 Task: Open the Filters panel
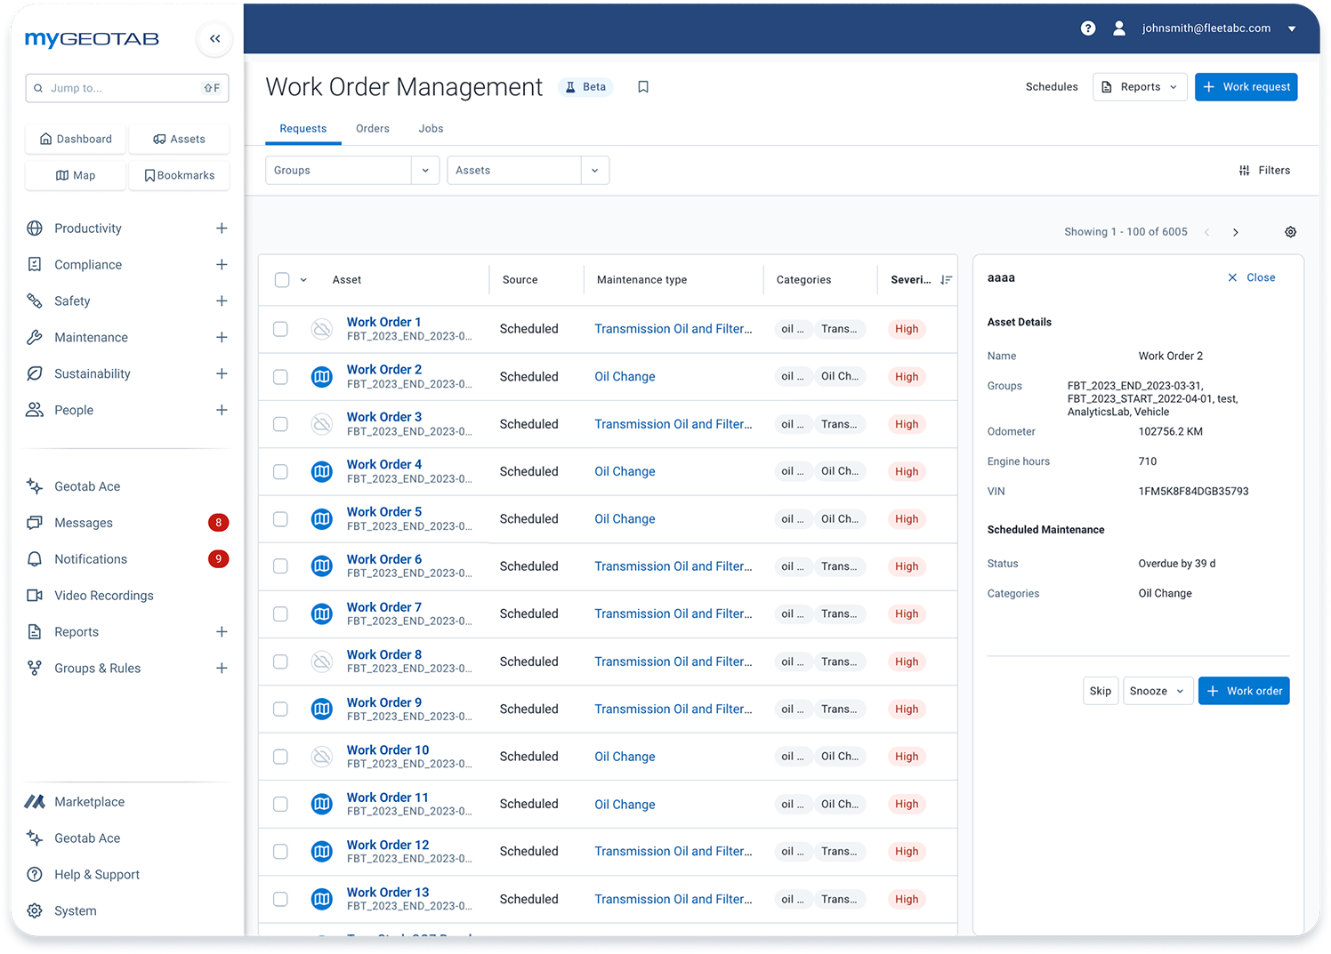[1264, 170]
